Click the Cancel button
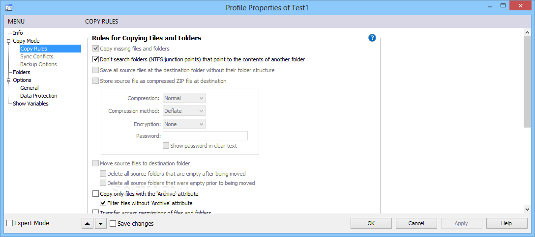535x237 pixels. click(416, 223)
